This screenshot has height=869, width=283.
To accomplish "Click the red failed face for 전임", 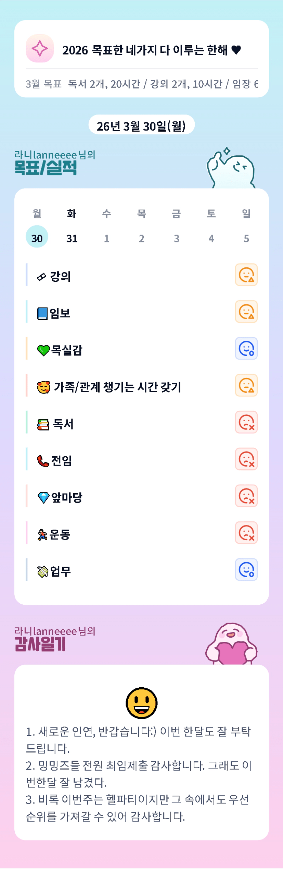I will (246, 459).
